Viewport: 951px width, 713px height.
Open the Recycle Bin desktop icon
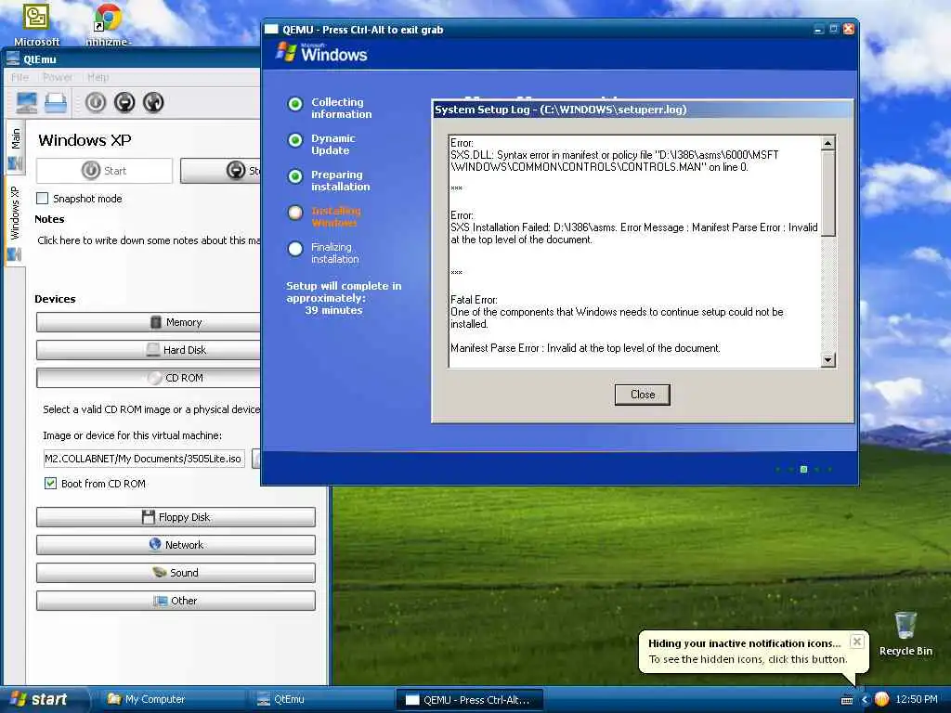[x=905, y=633]
